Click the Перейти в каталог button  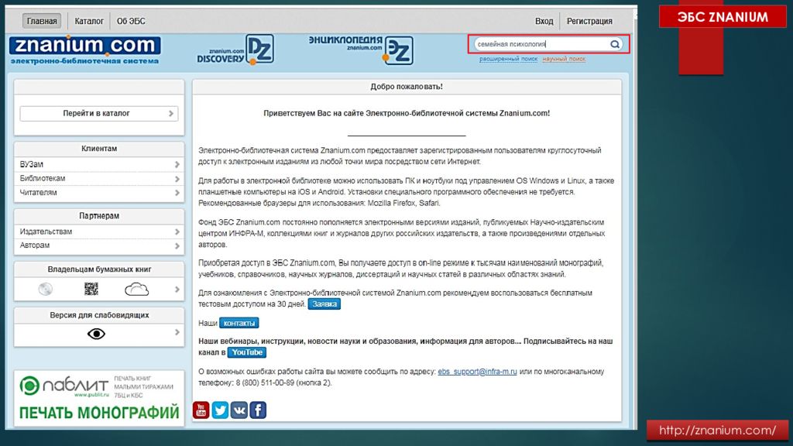click(x=99, y=113)
